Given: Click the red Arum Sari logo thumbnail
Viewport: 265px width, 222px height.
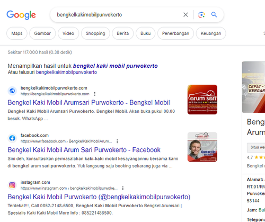Looking at the screenshot, I should click(202, 100).
